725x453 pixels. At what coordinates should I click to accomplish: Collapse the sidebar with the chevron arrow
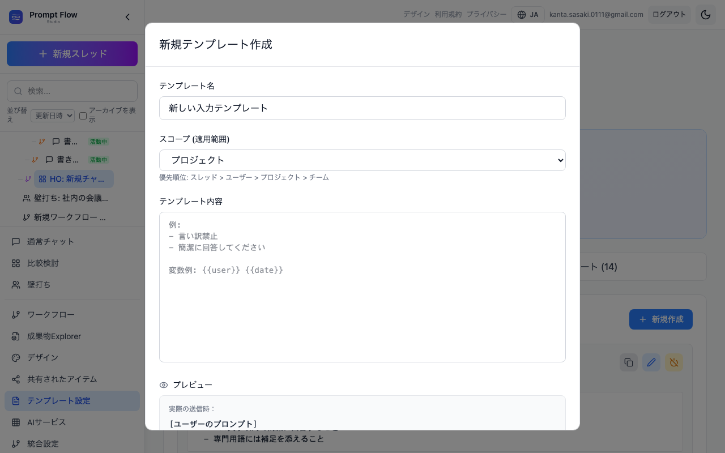(127, 17)
